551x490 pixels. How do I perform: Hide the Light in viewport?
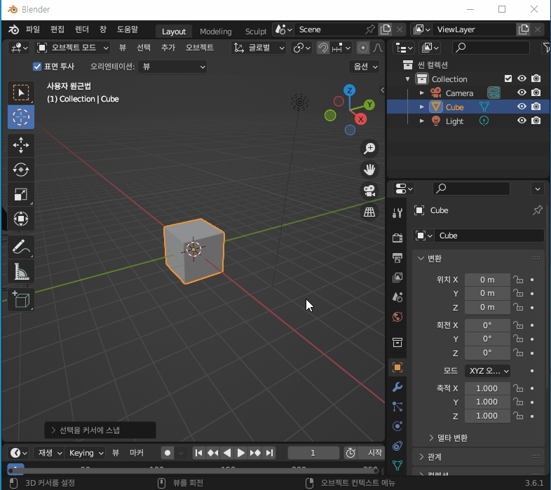pyautogui.click(x=522, y=121)
